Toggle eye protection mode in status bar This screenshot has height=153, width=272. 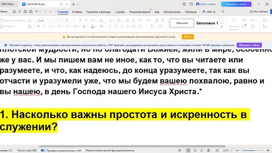point(179,150)
